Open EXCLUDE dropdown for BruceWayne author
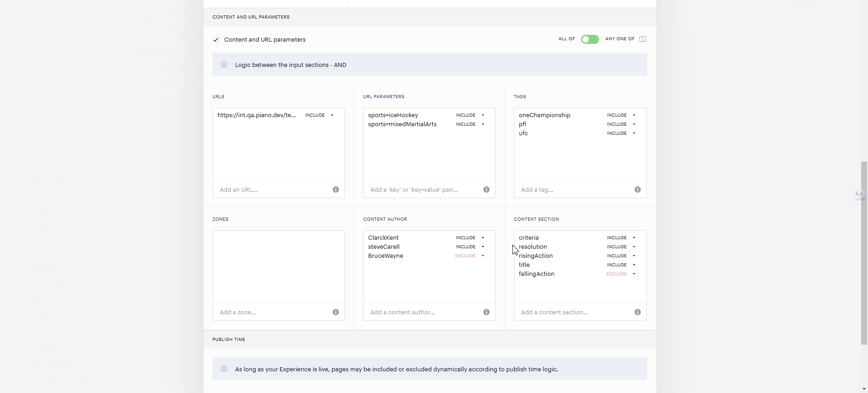This screenshot has width=868, height=393. [470, 256]
